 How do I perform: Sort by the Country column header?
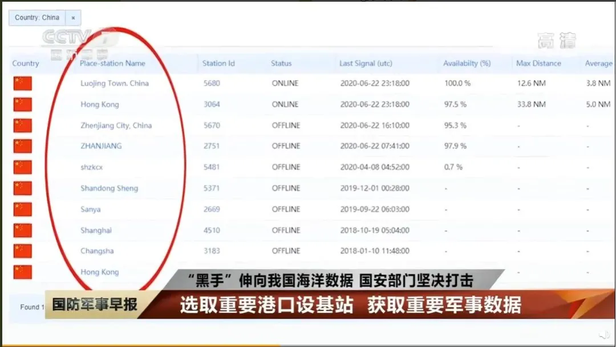click(26, 63)
